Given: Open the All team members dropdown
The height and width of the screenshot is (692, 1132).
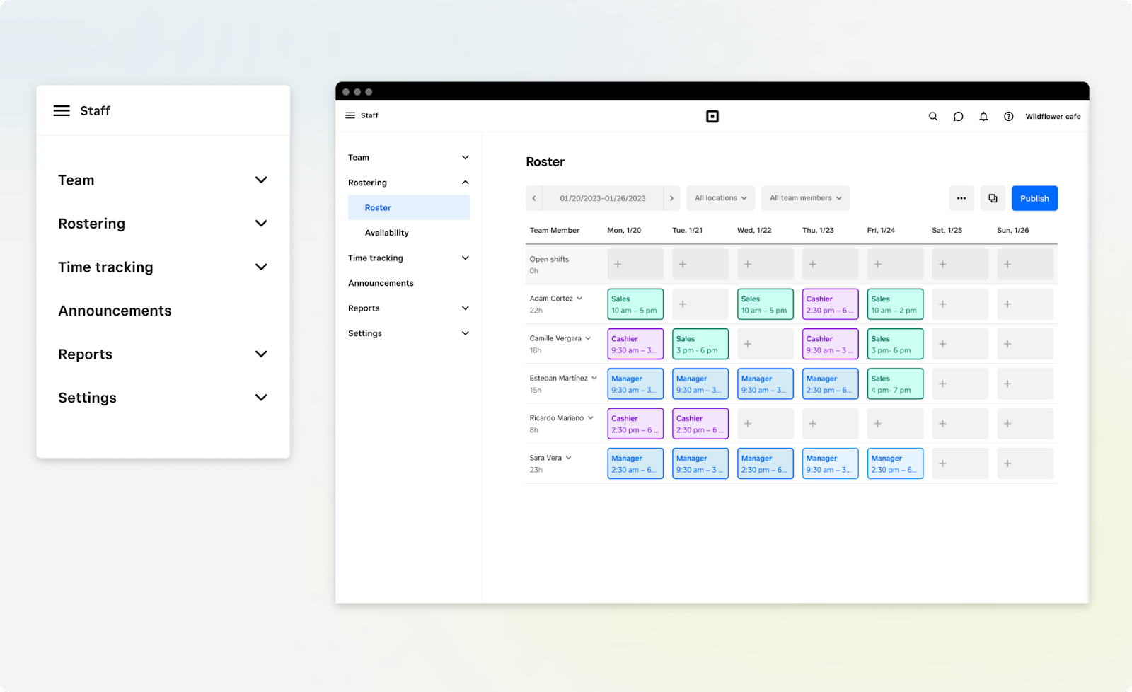Looking at the screenshot, I should pos(804,198).
